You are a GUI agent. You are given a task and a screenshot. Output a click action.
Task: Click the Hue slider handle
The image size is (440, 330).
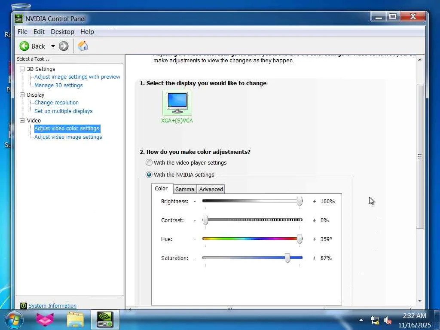(x=299, y=239)
